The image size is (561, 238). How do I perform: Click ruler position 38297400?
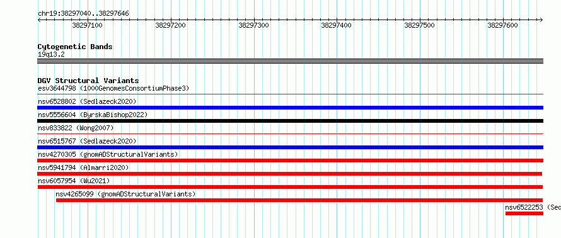pos(337,25)
